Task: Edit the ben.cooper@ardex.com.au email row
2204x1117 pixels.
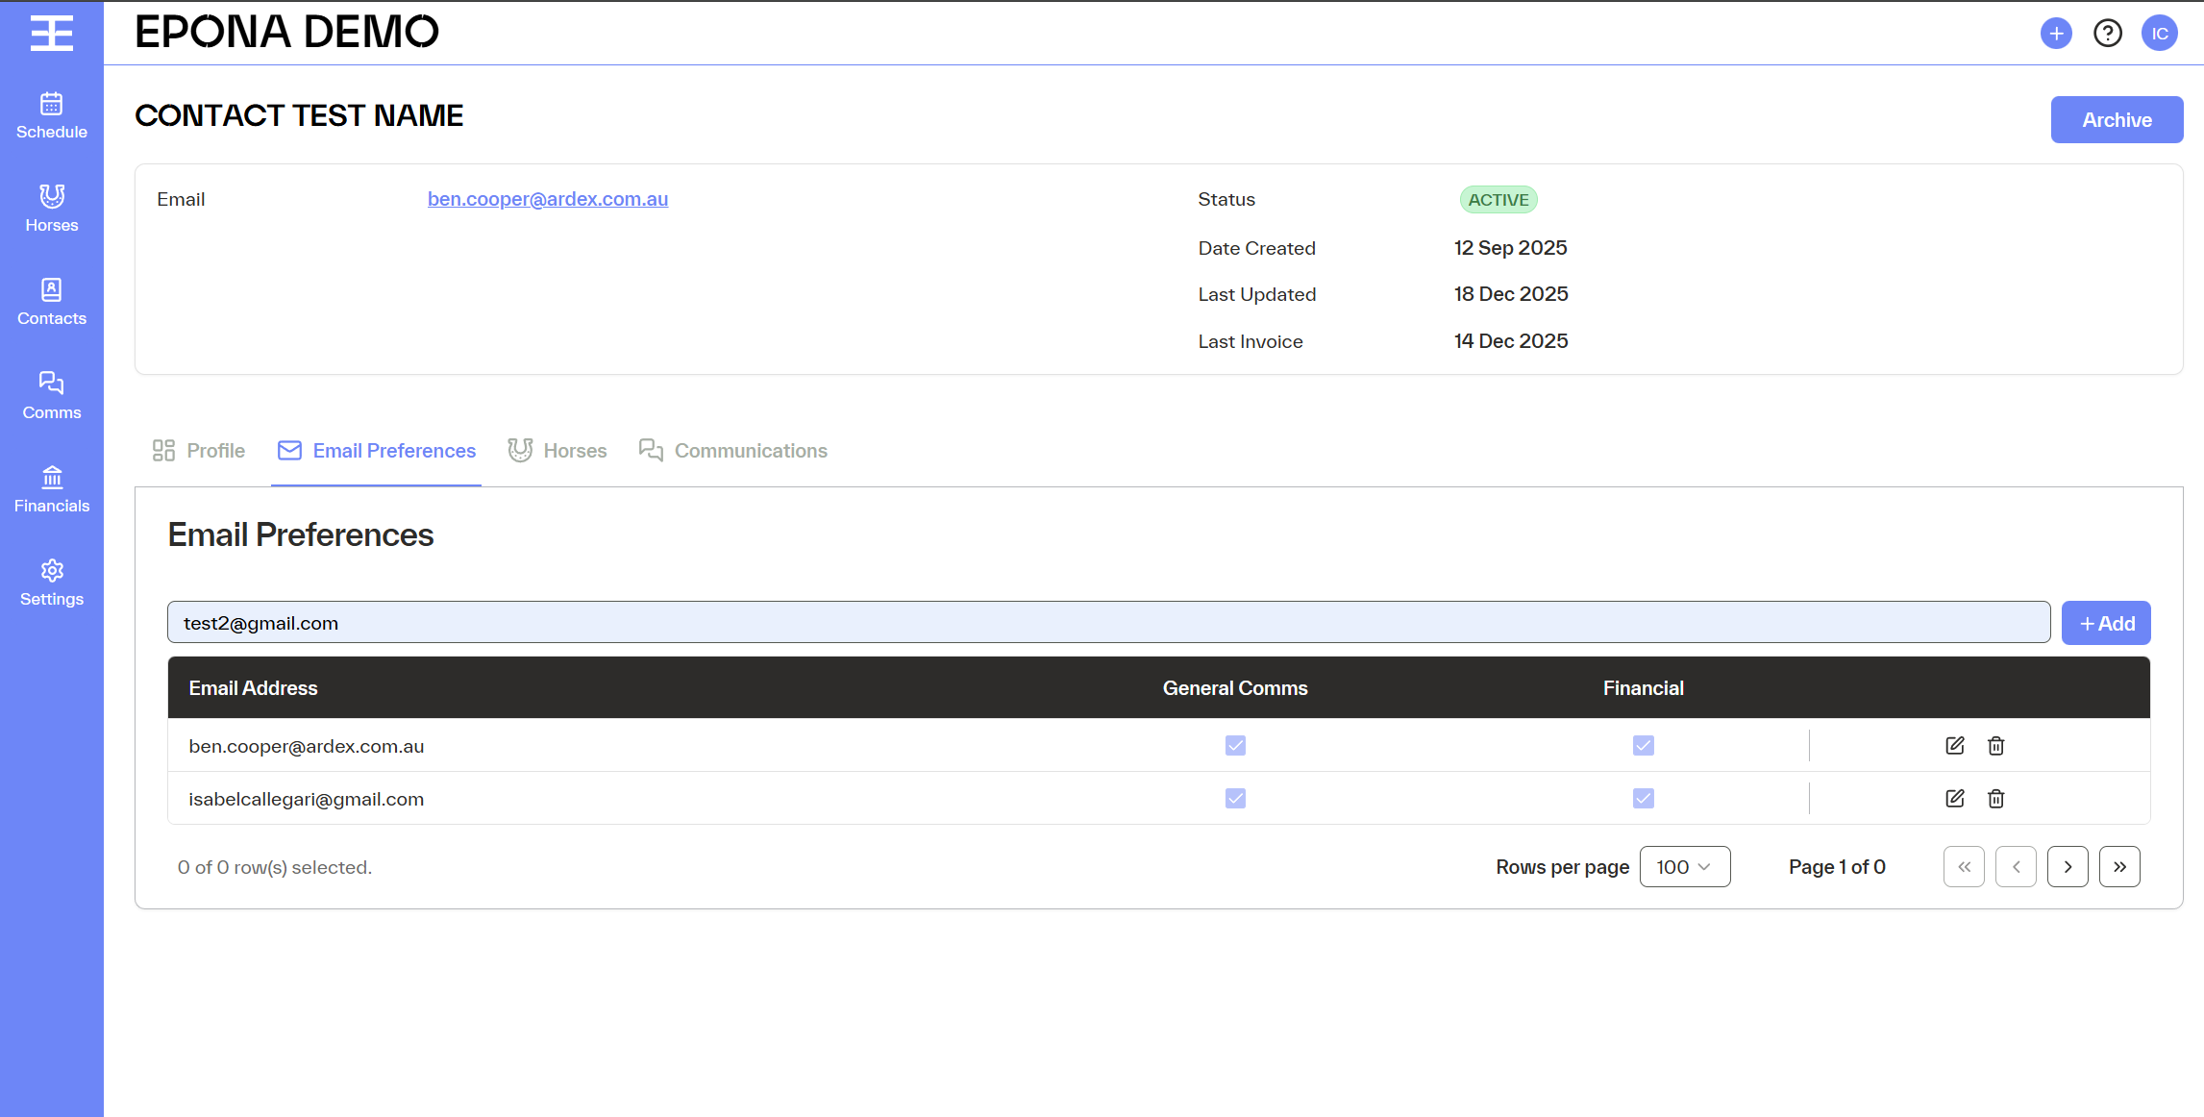Action: tap(1954, 746)
